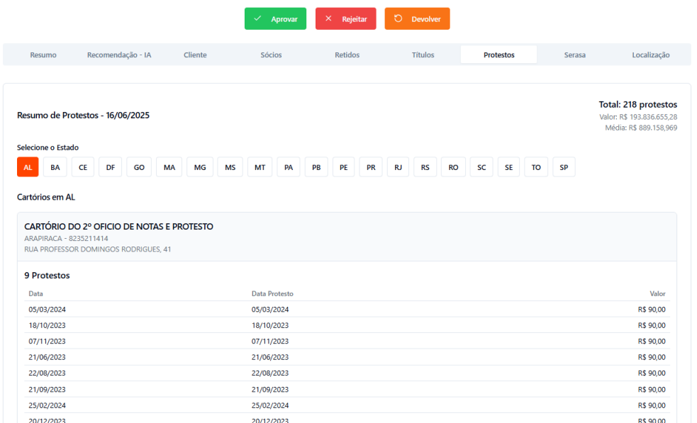Screen dimensions: 697x423
Task: Open the Resumo tab
Action: tap(43, 55)
